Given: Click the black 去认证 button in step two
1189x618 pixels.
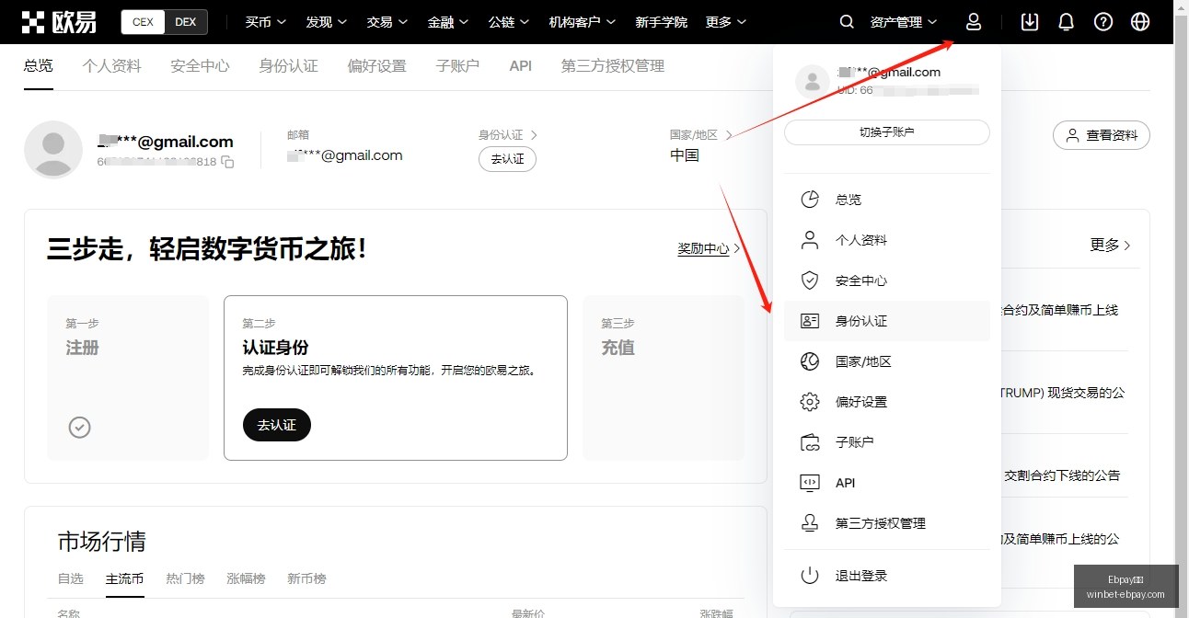Looking at the screenshot, I should [x=277, y=425].
